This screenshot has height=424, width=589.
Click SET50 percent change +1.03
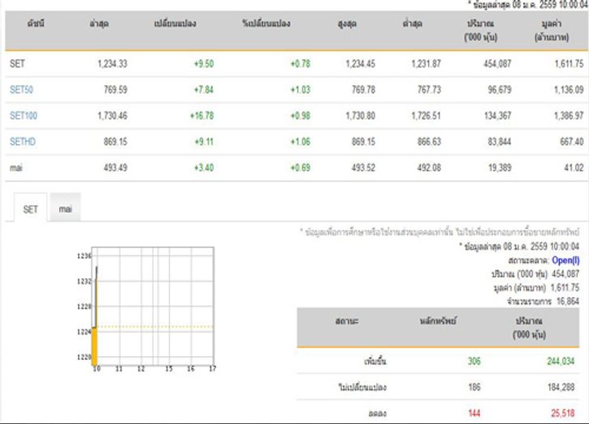300,90
